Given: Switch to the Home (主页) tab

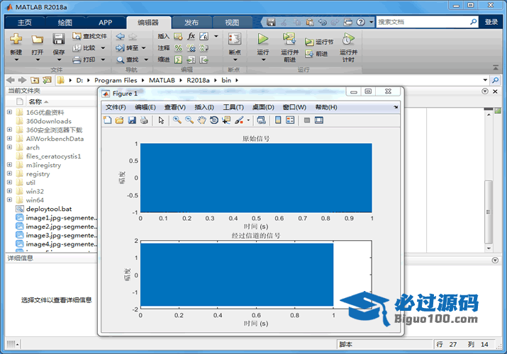Looking at the screenshot, I should click(25, 22).
